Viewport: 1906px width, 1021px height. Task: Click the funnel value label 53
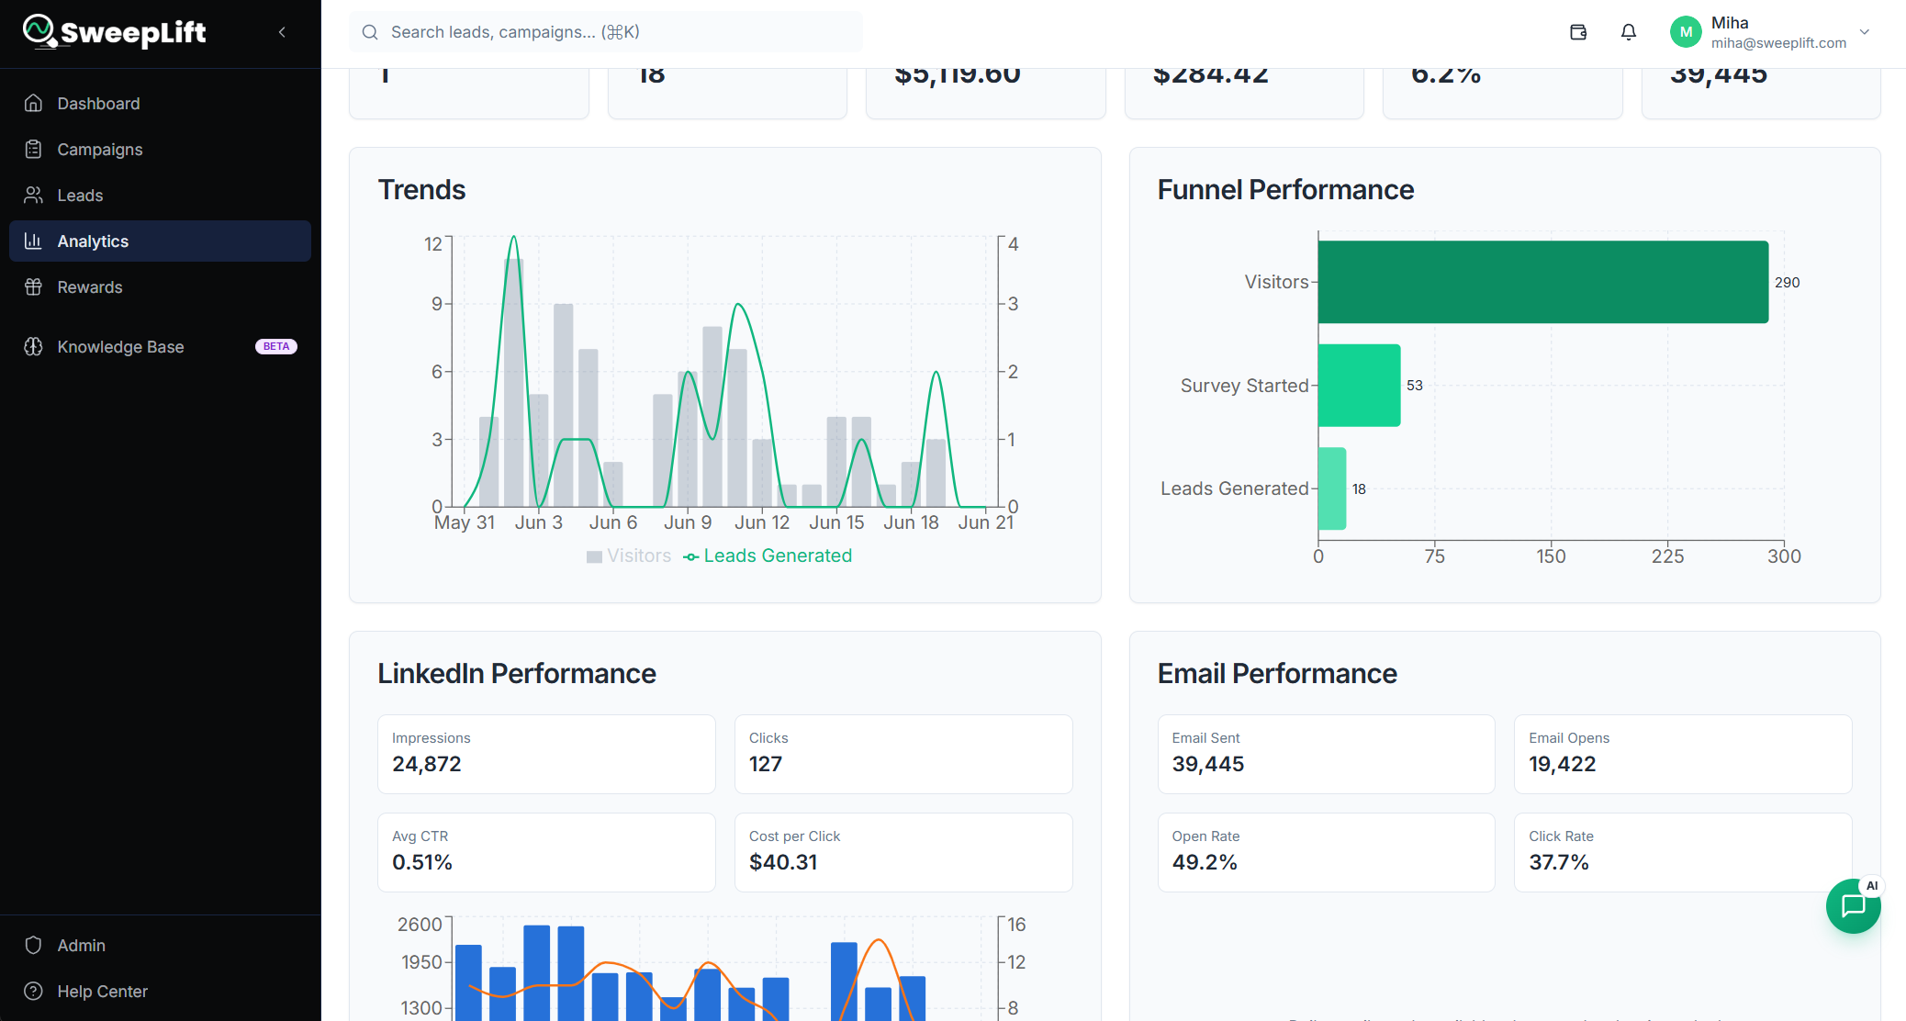pyautogui.click(x=1415, y=386)
